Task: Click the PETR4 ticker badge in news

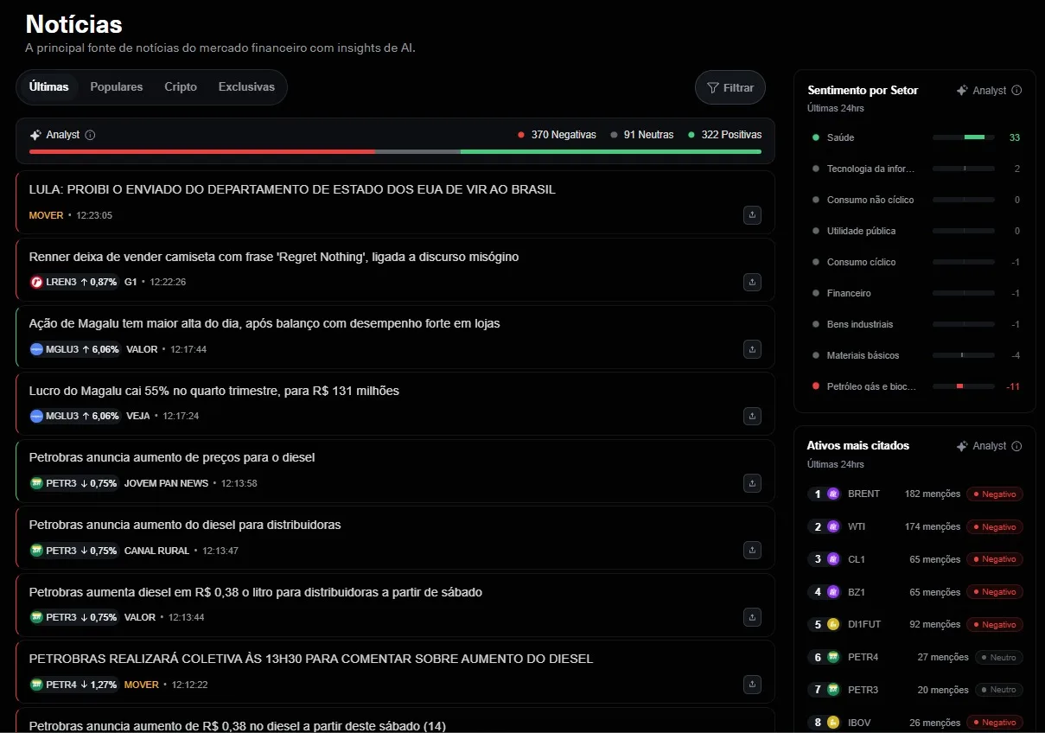Action: tap(74, 685)
